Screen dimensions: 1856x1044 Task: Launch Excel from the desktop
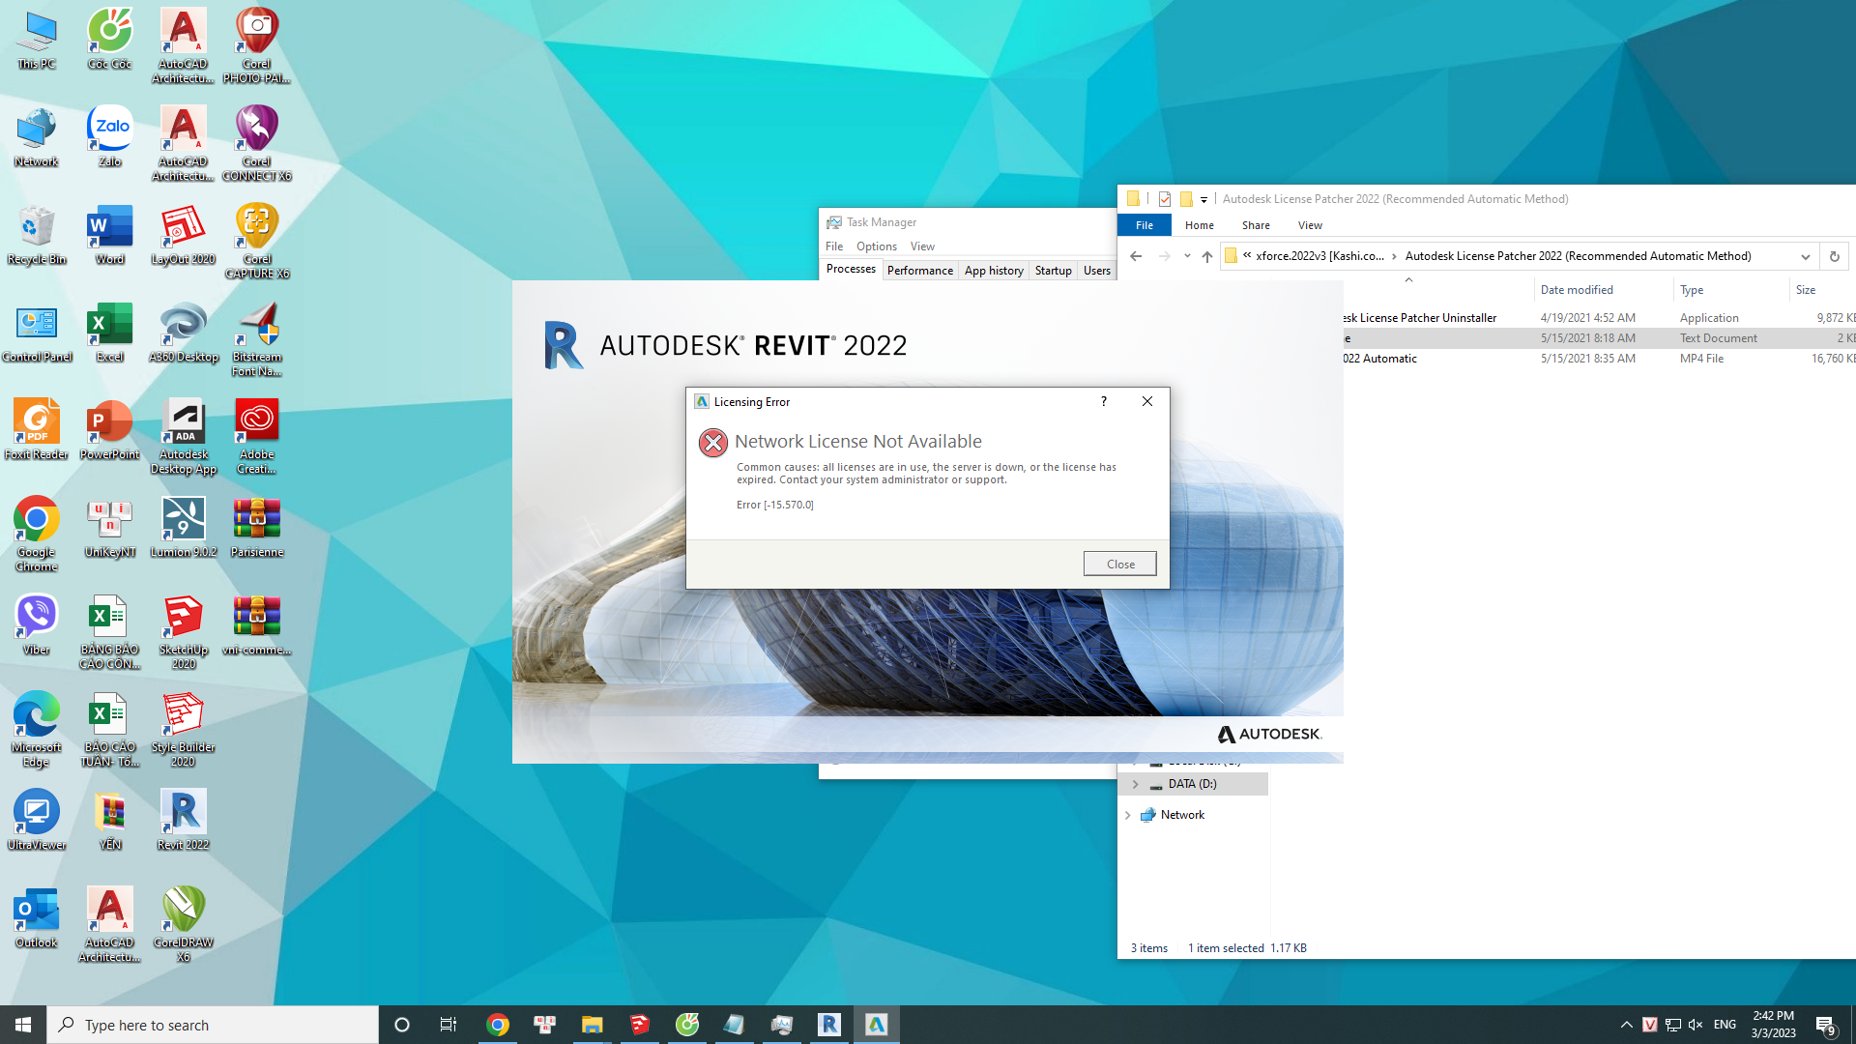pos(110,333)
